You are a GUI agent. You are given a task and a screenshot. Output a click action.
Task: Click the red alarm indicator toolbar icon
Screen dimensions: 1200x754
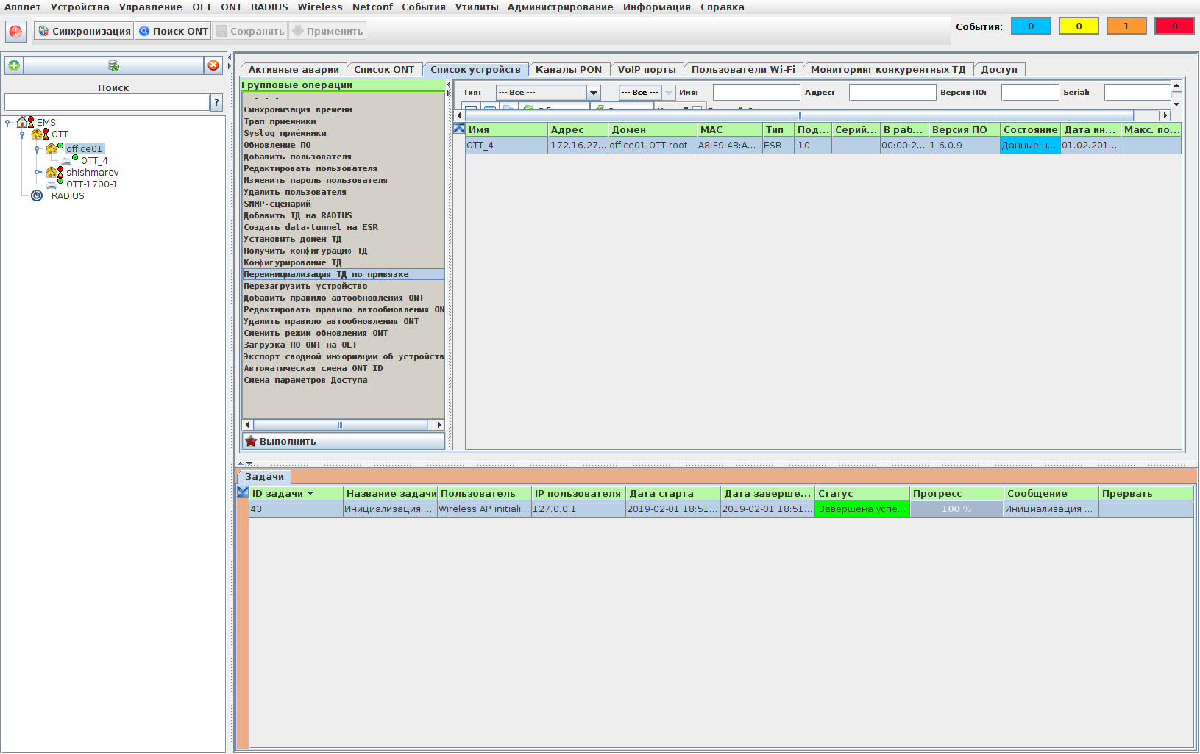coord(15,31)
